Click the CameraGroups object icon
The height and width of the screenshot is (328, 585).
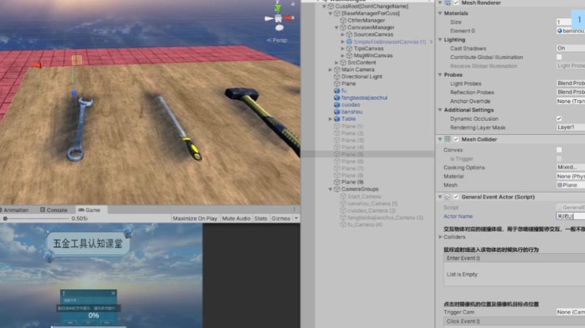[x=336, y=189]
